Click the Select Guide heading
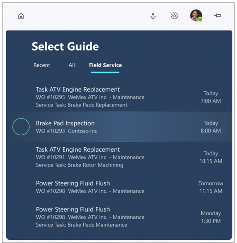 [x=65, y=47]
